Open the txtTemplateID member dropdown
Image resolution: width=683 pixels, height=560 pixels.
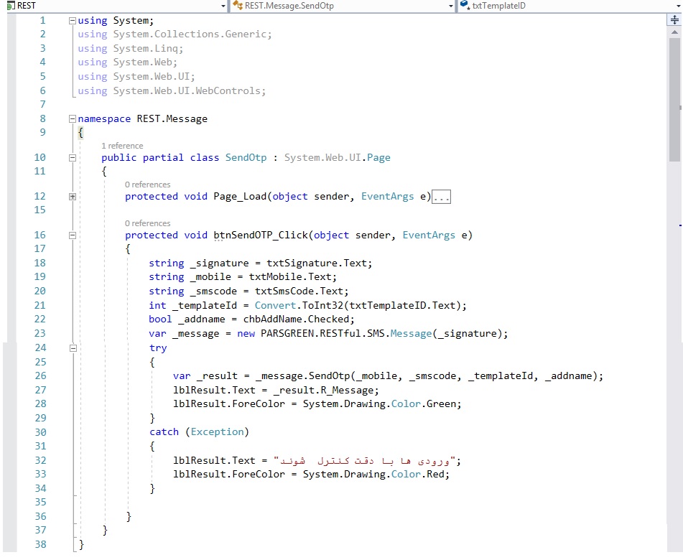pyautogui.click(x=677, y=6)
